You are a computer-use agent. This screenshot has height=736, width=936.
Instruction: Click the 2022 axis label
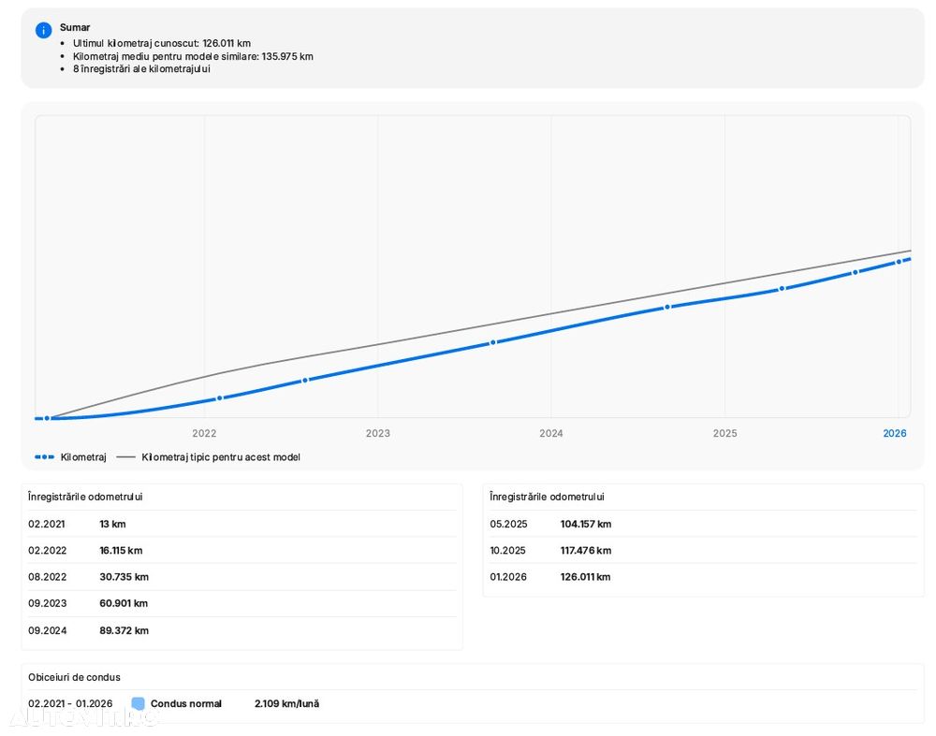tap(204, 433)
